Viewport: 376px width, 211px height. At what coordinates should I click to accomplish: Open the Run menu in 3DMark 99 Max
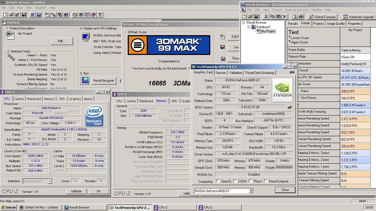click(x=20, y=8)
